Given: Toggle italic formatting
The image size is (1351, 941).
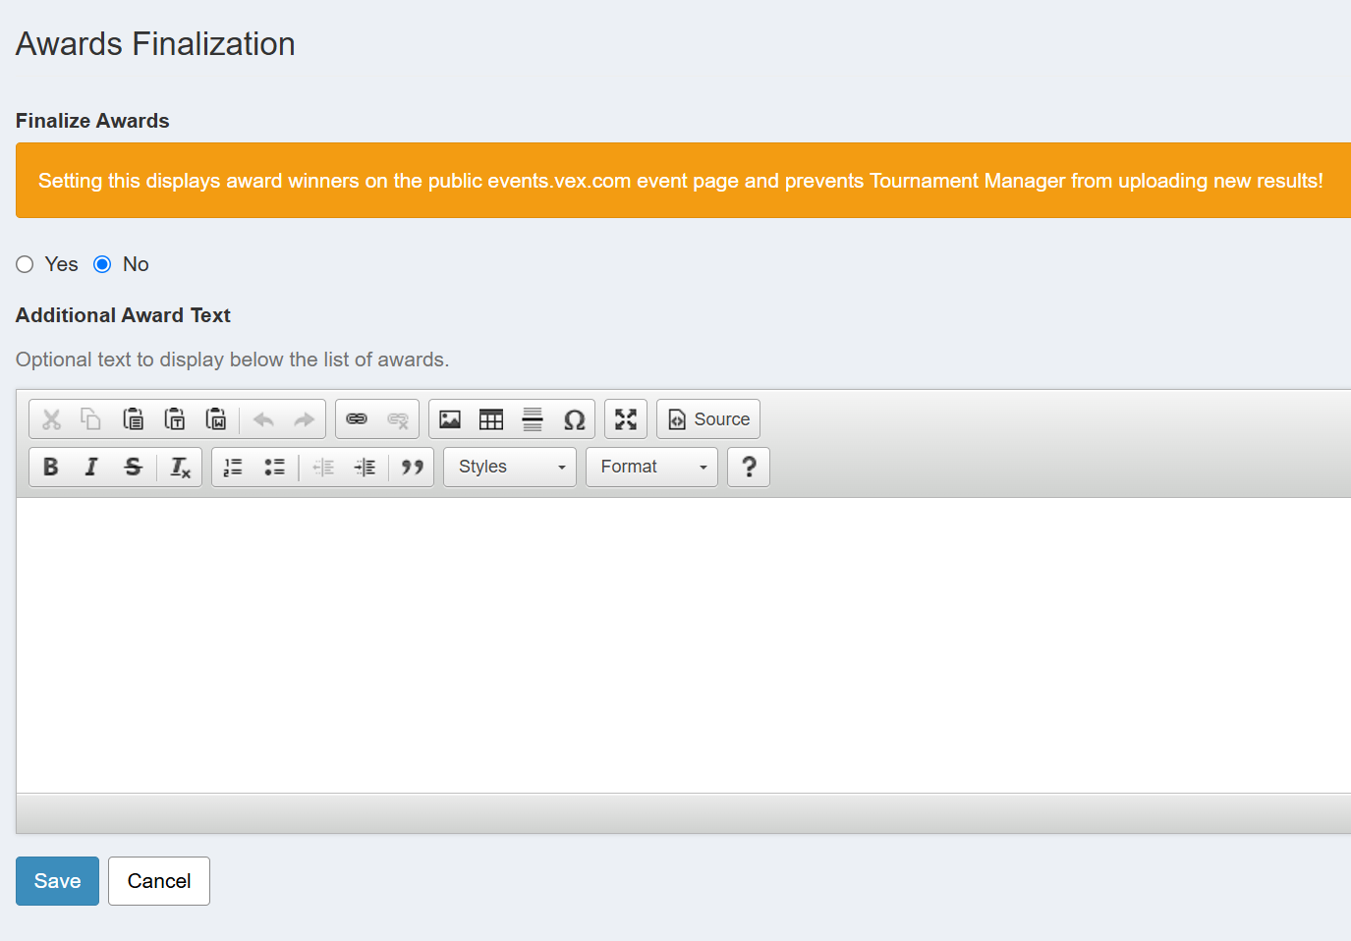Looking at the screenshot, I should (91, 467).
